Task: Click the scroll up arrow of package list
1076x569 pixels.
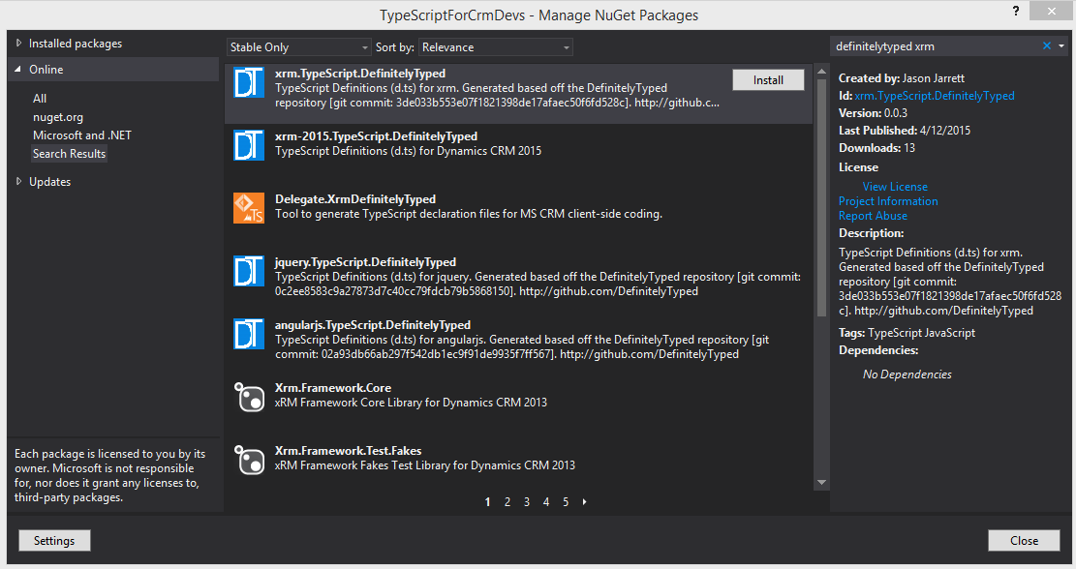Action: 821,72
